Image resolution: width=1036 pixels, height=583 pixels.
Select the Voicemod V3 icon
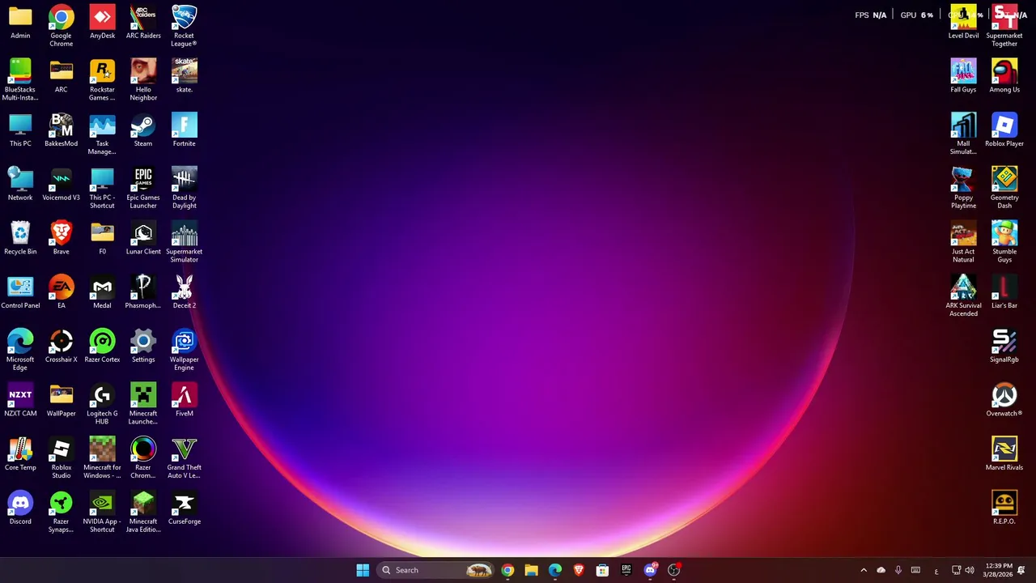click(62, 179)
